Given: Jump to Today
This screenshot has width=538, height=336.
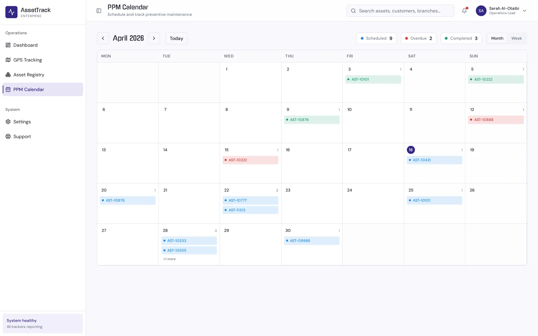Looking at the screenshot, I should pos(176,38).
